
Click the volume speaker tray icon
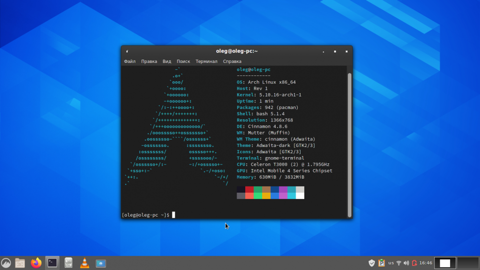tap(406, 263)
